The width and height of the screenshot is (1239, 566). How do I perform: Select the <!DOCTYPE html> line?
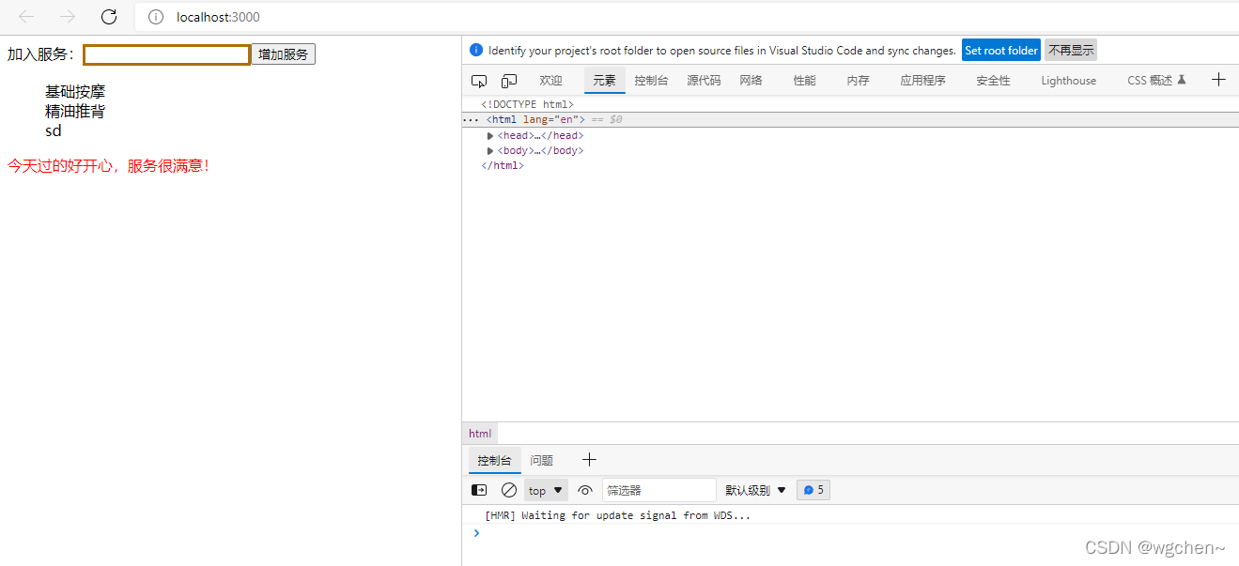click(x=527, y=104)
